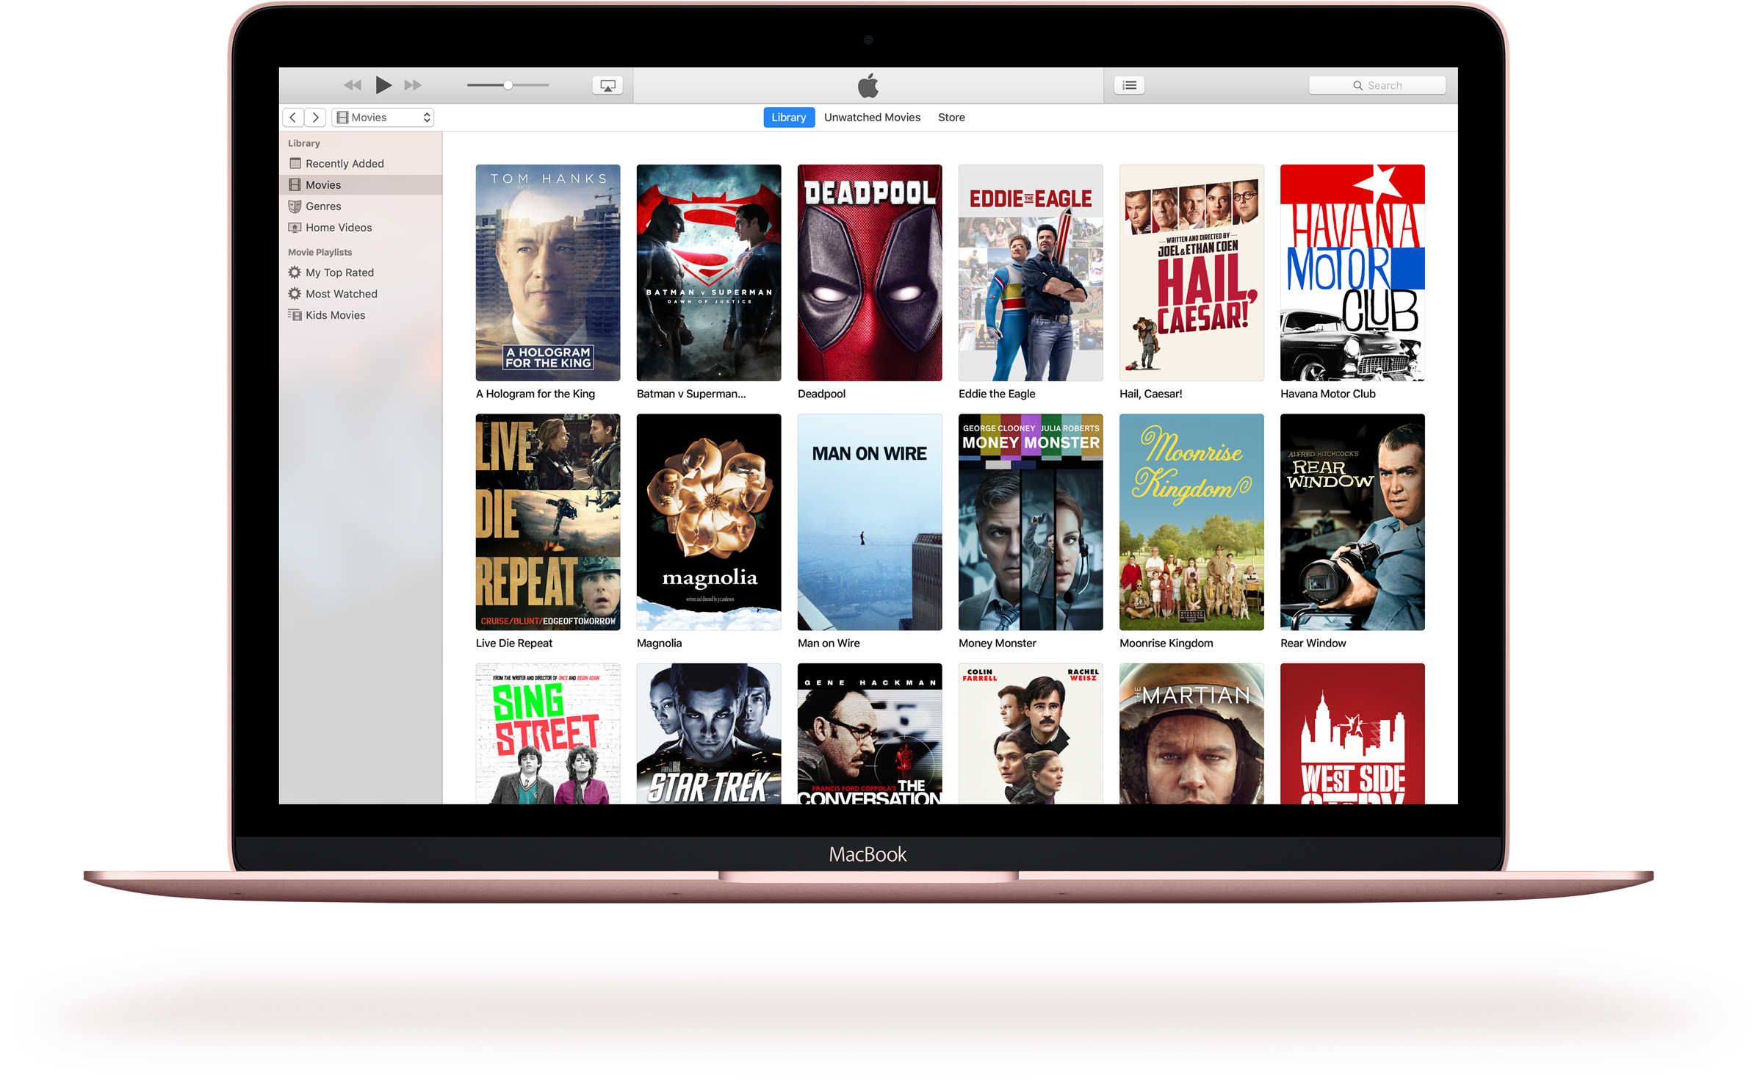Open the Money Monster poster
1760x1082 pixels.
(1031, 522)
